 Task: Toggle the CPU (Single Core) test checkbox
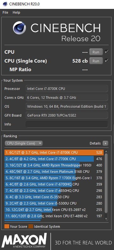(106, 60)
